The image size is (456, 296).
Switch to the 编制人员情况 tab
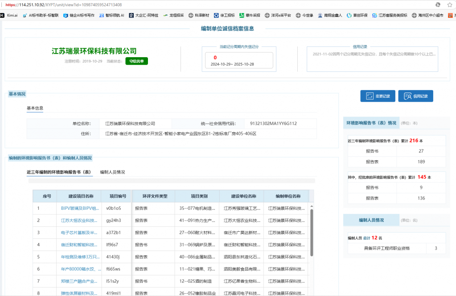pos(112,172)
